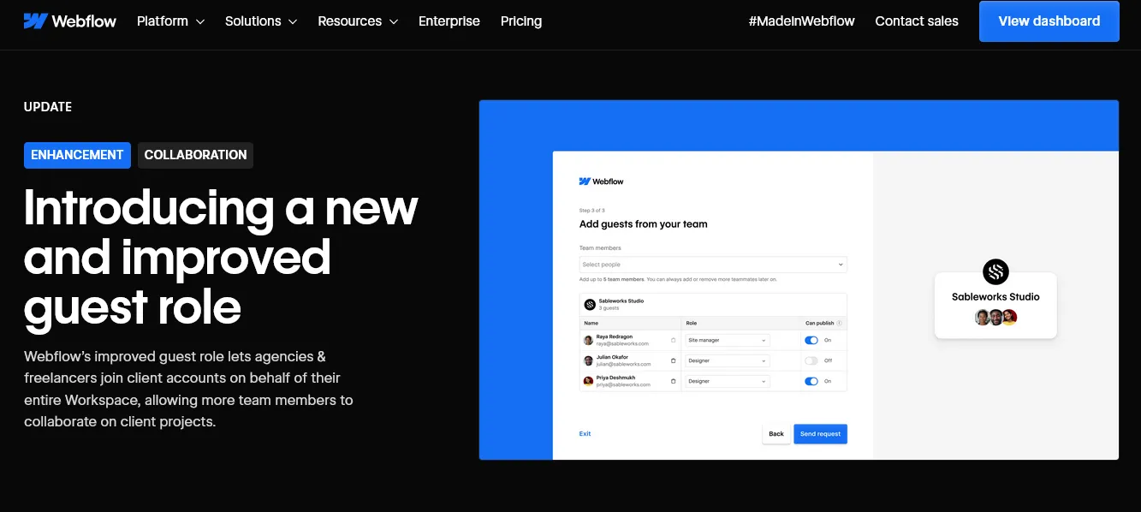Click the Step 3 of 3 text
1141x512 pixels.
[592, 210]
